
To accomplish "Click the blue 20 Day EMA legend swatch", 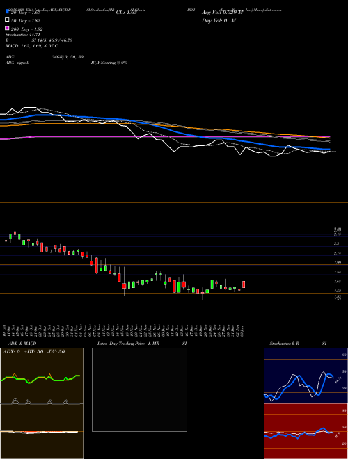I will (8, 11).
